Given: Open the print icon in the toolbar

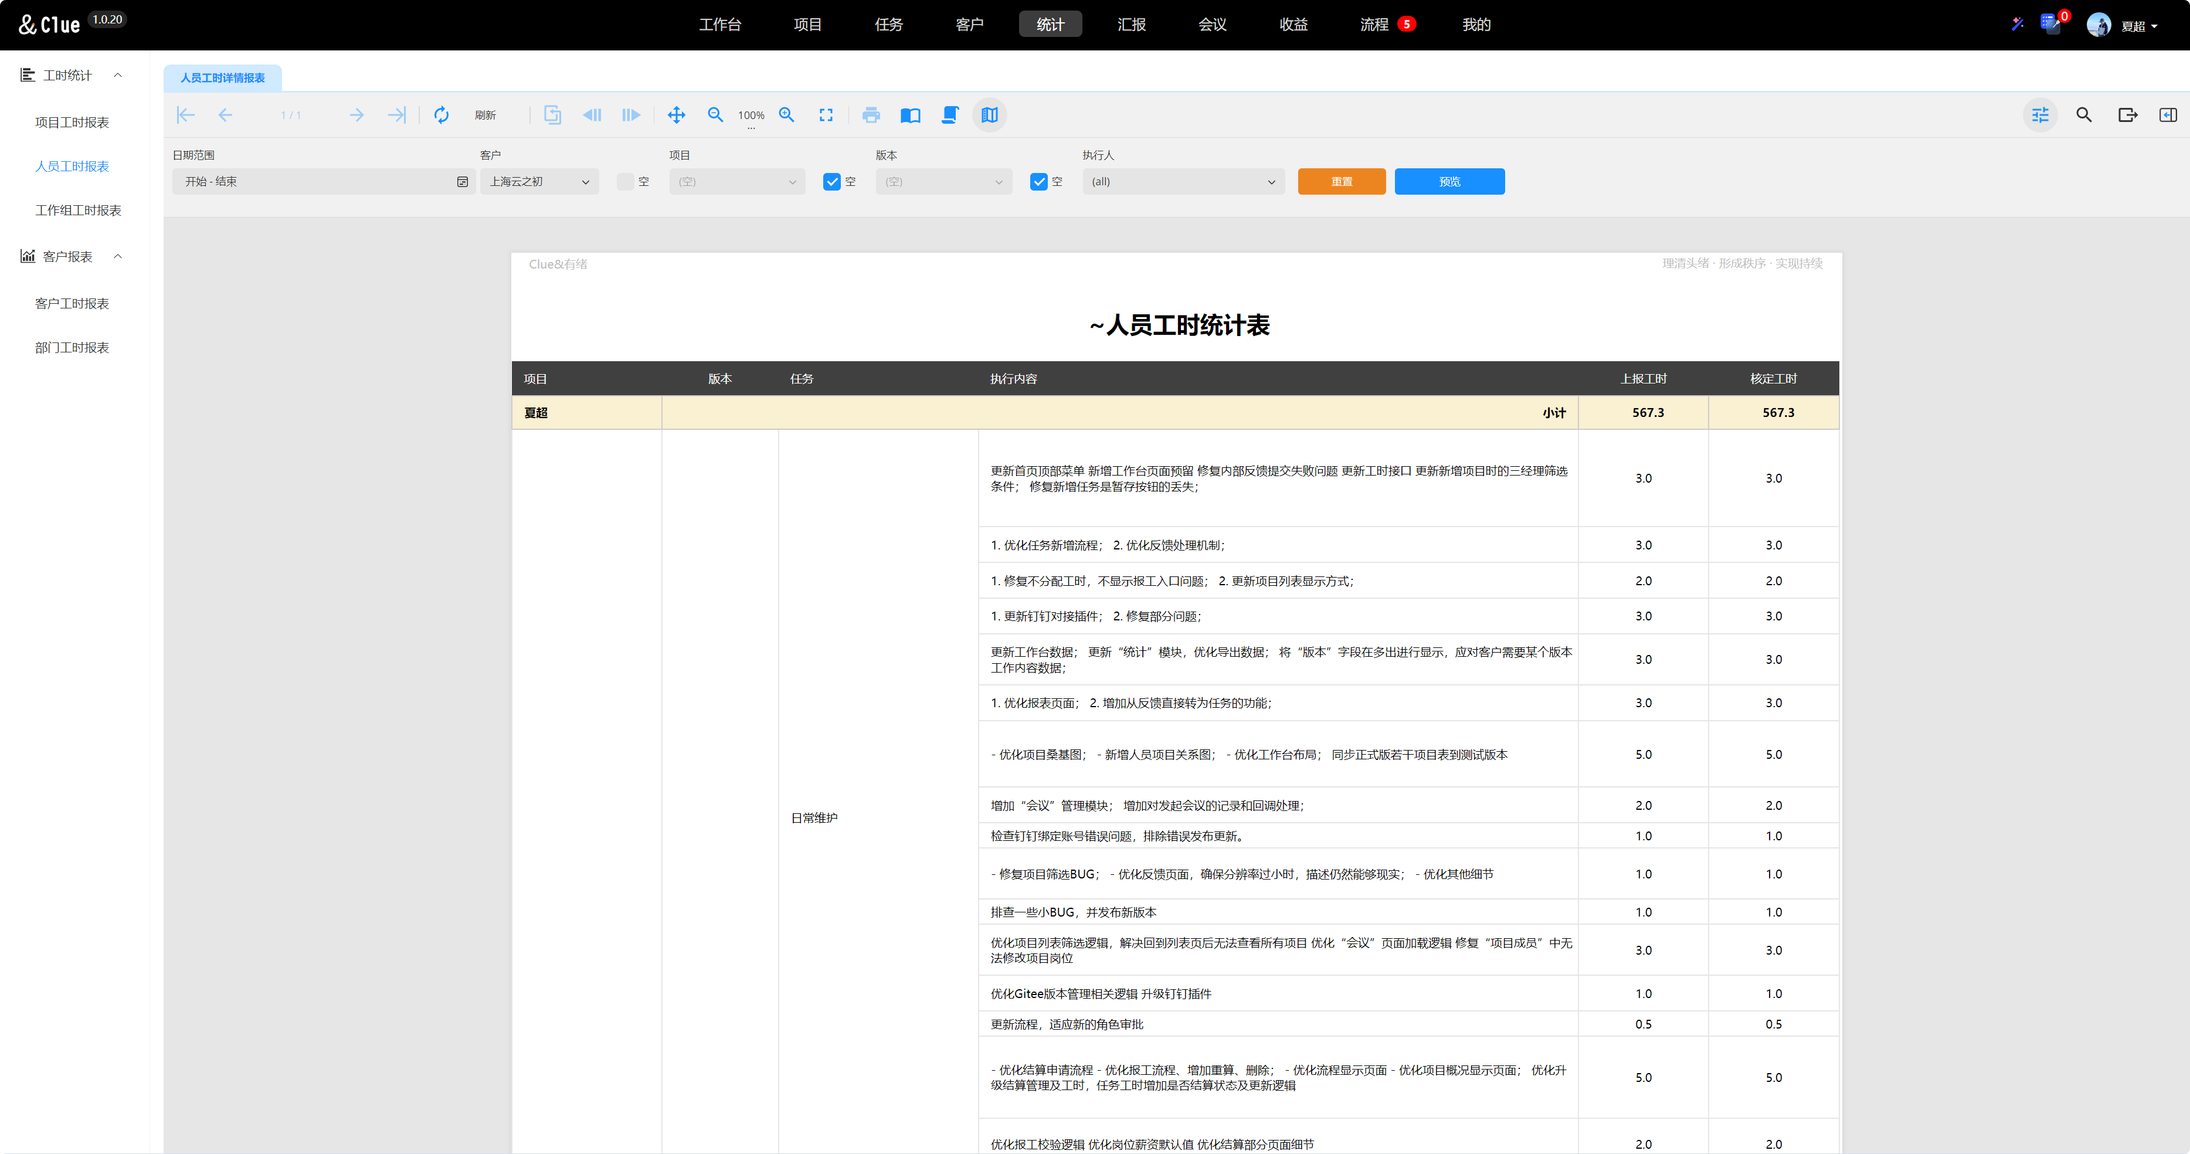Looking at the screenshot, I should (871, 115).
